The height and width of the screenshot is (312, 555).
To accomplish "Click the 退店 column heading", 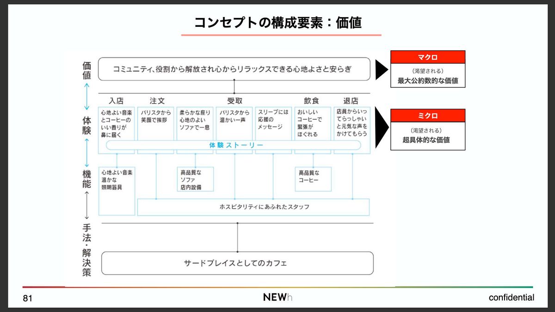I will pos(351,101).
